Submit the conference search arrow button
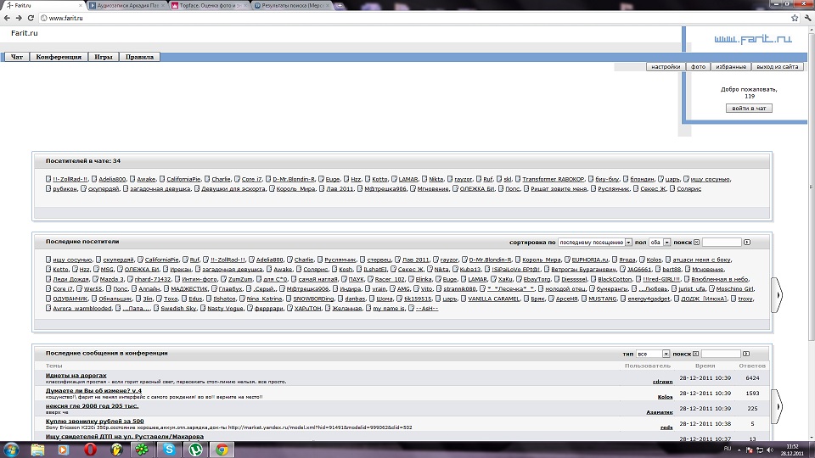815x458 pixels. pyautogui.click(x=746, y=355)
